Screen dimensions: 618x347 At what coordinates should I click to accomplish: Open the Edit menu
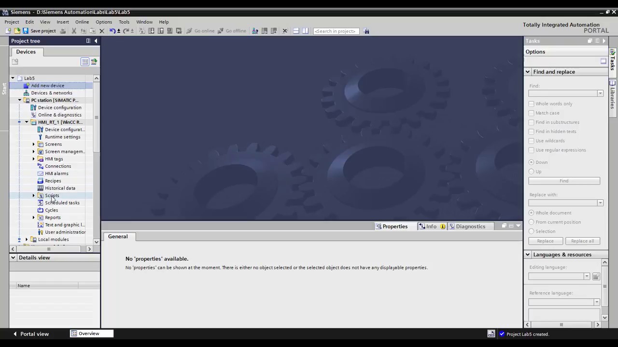click(29, 22)
